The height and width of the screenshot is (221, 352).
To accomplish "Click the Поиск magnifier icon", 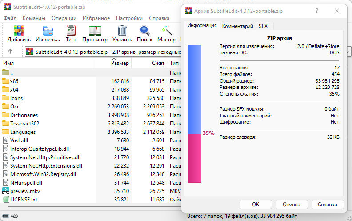I will [144, 31].
